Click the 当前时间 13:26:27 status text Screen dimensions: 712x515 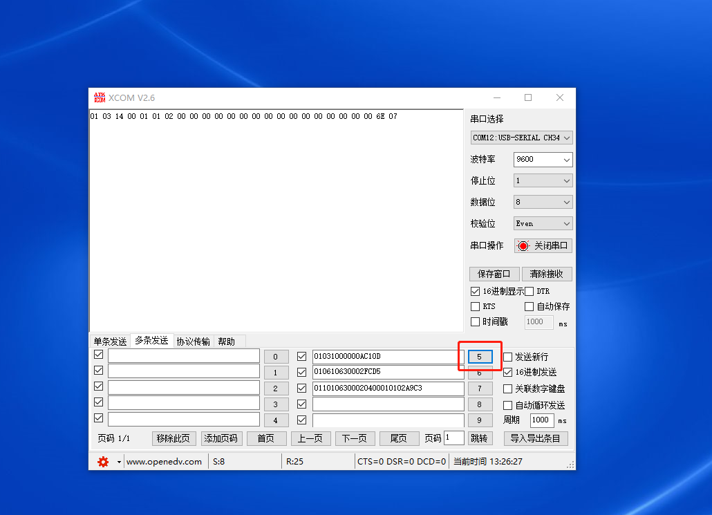pos(488,462)
